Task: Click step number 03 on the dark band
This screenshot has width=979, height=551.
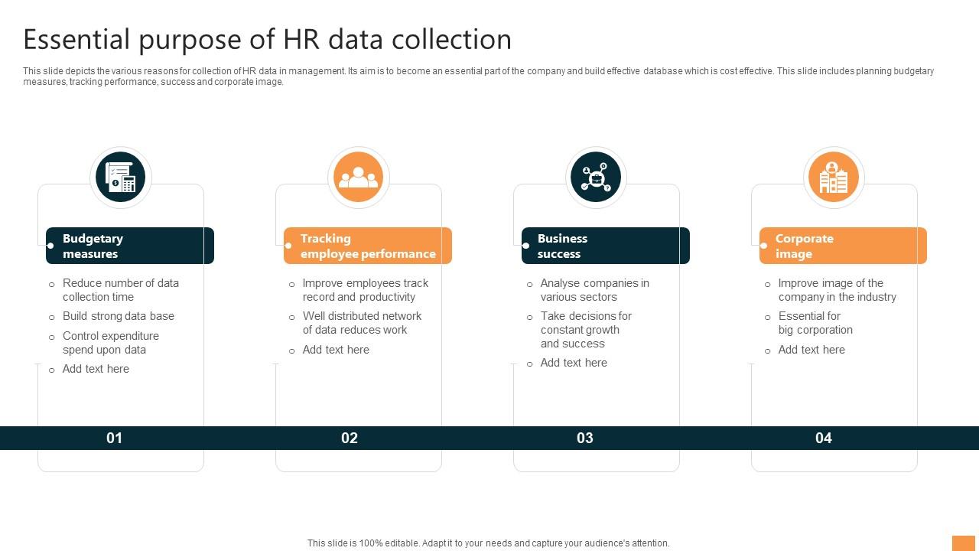Action: click(x=585, y=438)
